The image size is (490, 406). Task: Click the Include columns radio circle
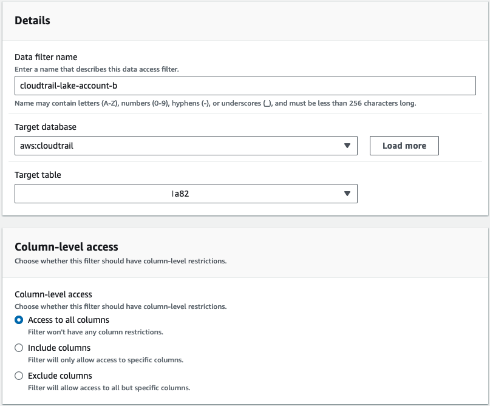19,348
